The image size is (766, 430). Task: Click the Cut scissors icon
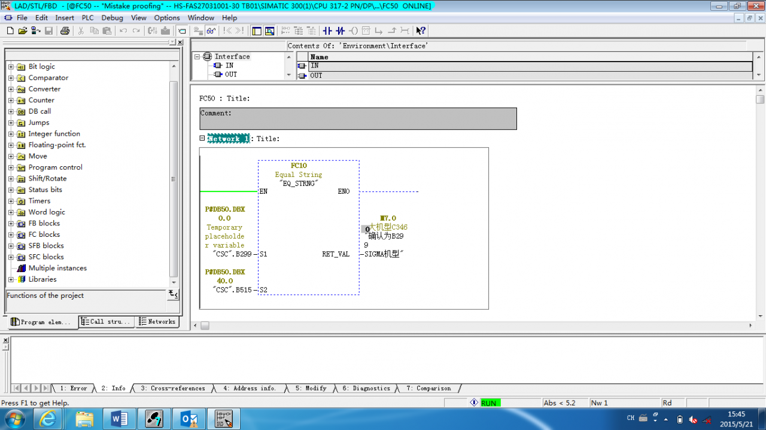(81, 31)
